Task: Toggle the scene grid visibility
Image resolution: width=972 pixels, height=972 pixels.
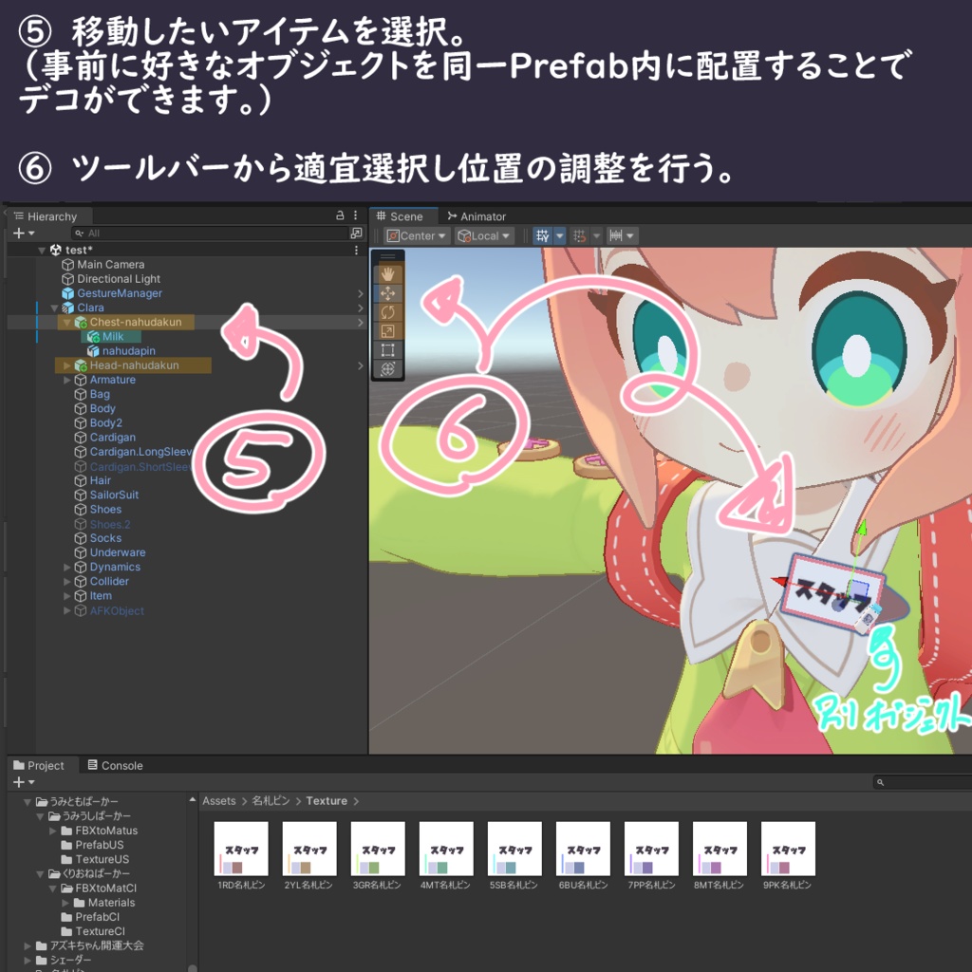Action: point(543,235)
